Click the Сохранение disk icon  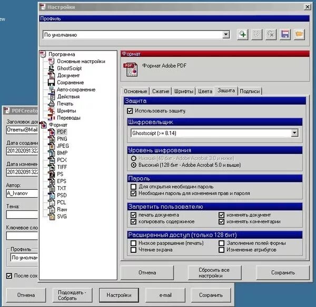click(x=51, y=83)
